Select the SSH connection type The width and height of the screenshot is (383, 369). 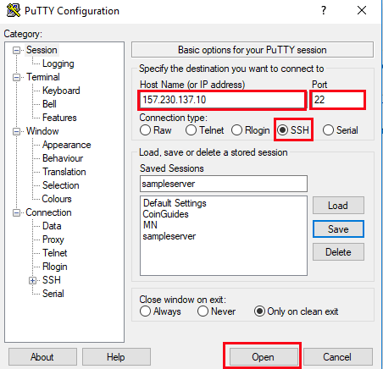click(x=282, y=130)
